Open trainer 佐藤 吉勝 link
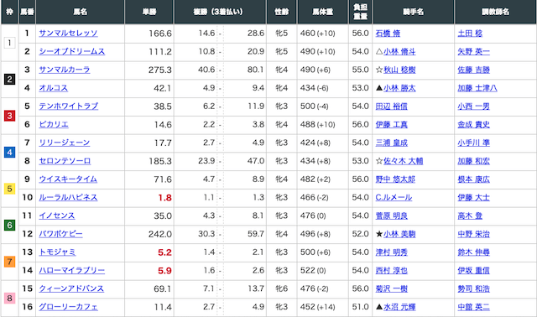This screenshot has height=317, width=537. pyautogui.click(x=473, y=70)
